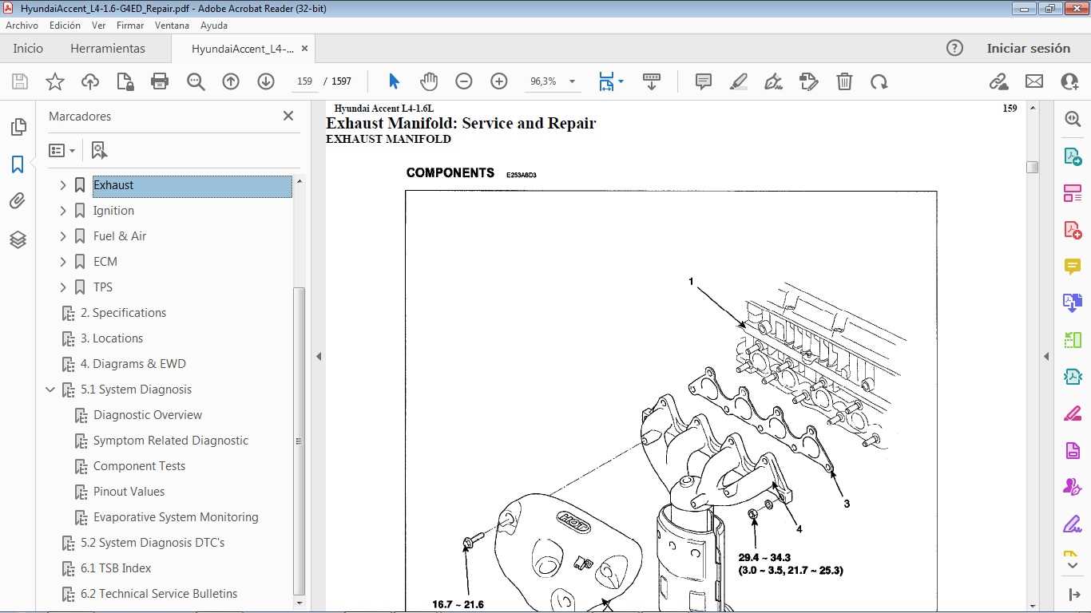Close the HyundaiAccent document tab
Screen dimensions: 1091x613
[304, 49]
